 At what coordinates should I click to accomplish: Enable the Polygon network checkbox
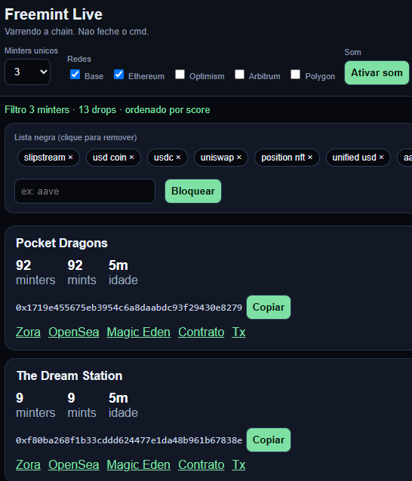point(295,74)
